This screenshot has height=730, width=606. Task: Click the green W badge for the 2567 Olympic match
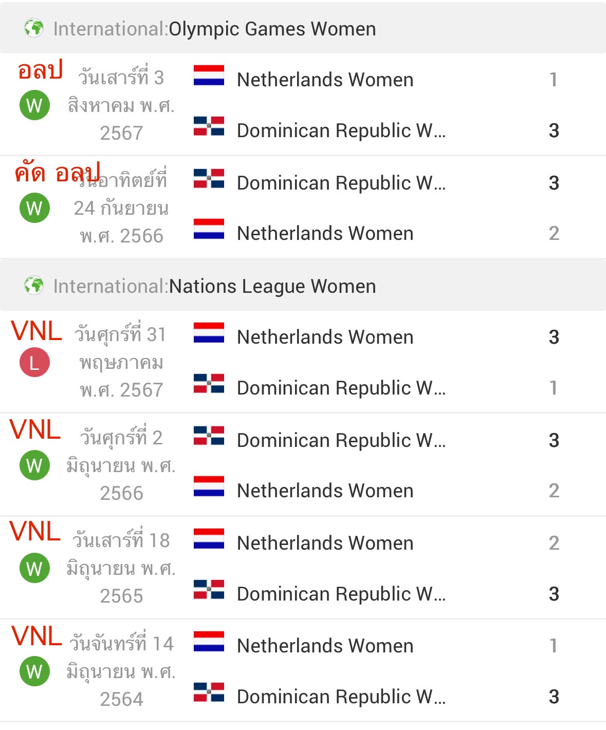(x=34, y=105)
